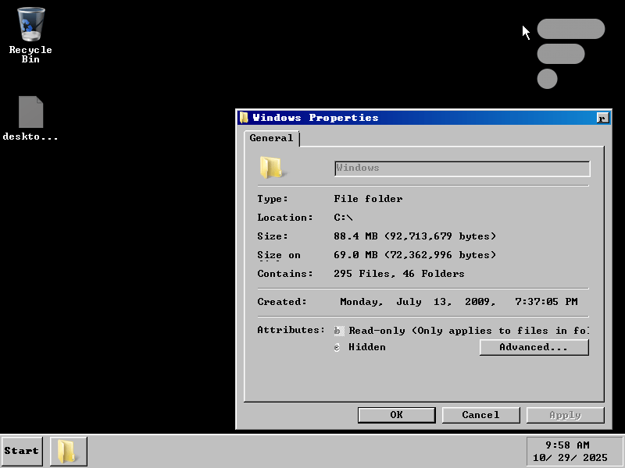Click the wide gray pill at top right
Image resolution: width=625 pixels, height=468 pixels.
point(570,29)
